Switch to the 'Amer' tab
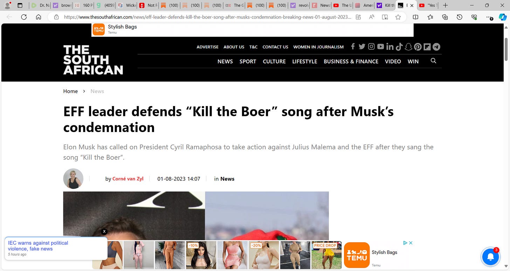 [364, 5]
